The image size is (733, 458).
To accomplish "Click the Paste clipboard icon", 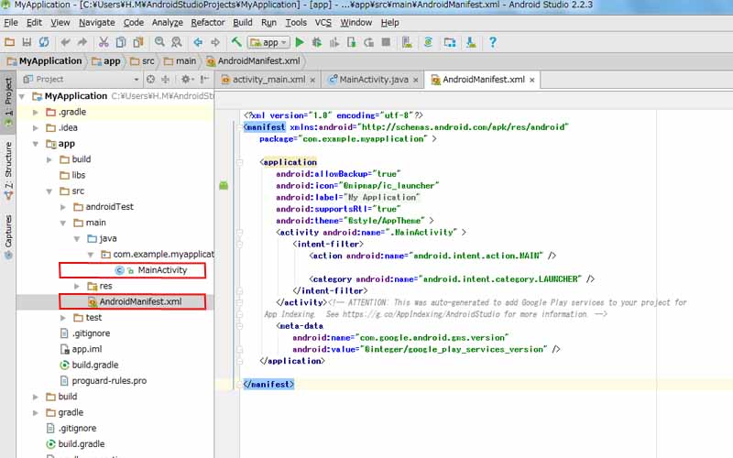I will 138,42.
